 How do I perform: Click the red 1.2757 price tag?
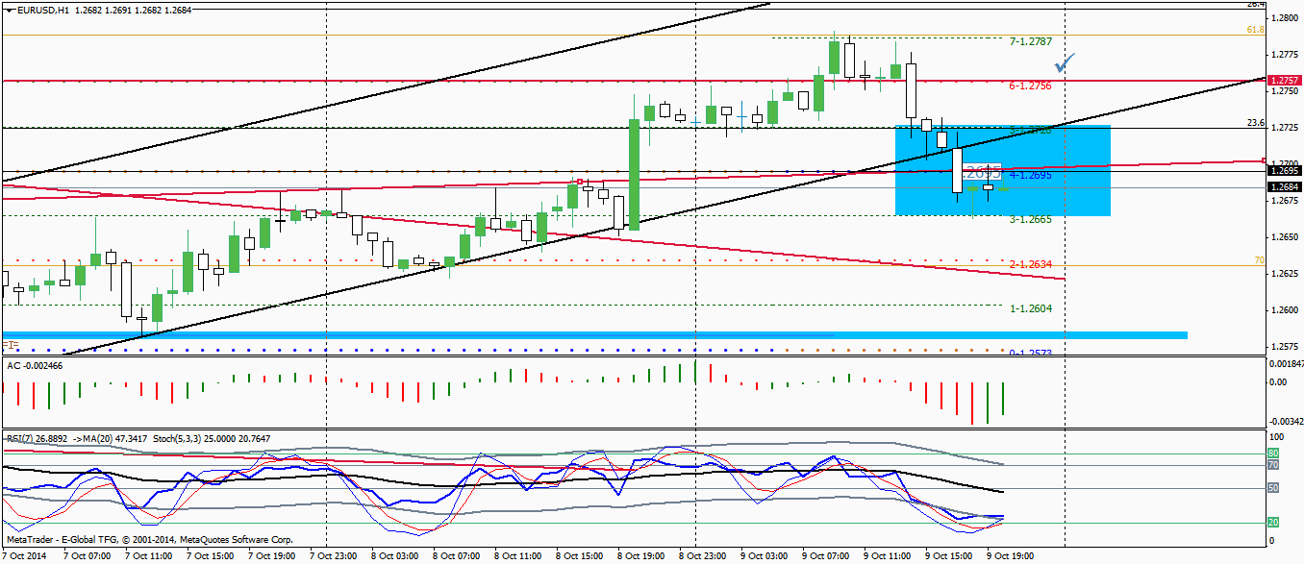(1285, 80)
